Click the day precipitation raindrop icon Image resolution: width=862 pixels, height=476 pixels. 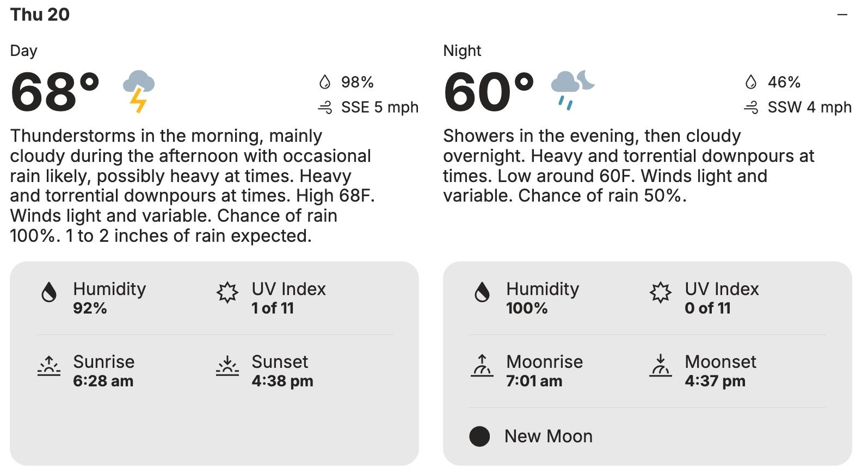[325, 82]
